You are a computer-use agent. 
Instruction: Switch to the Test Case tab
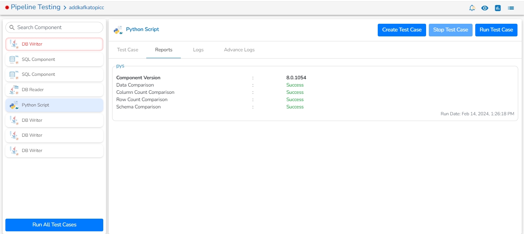[127, 50]
